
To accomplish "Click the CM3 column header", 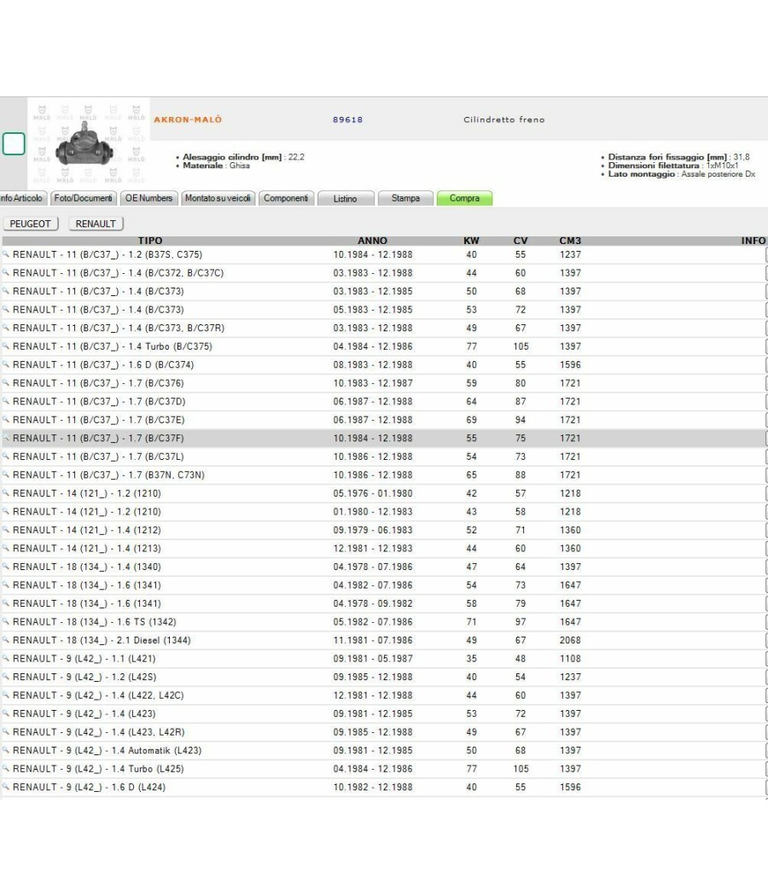I will 570,241.
